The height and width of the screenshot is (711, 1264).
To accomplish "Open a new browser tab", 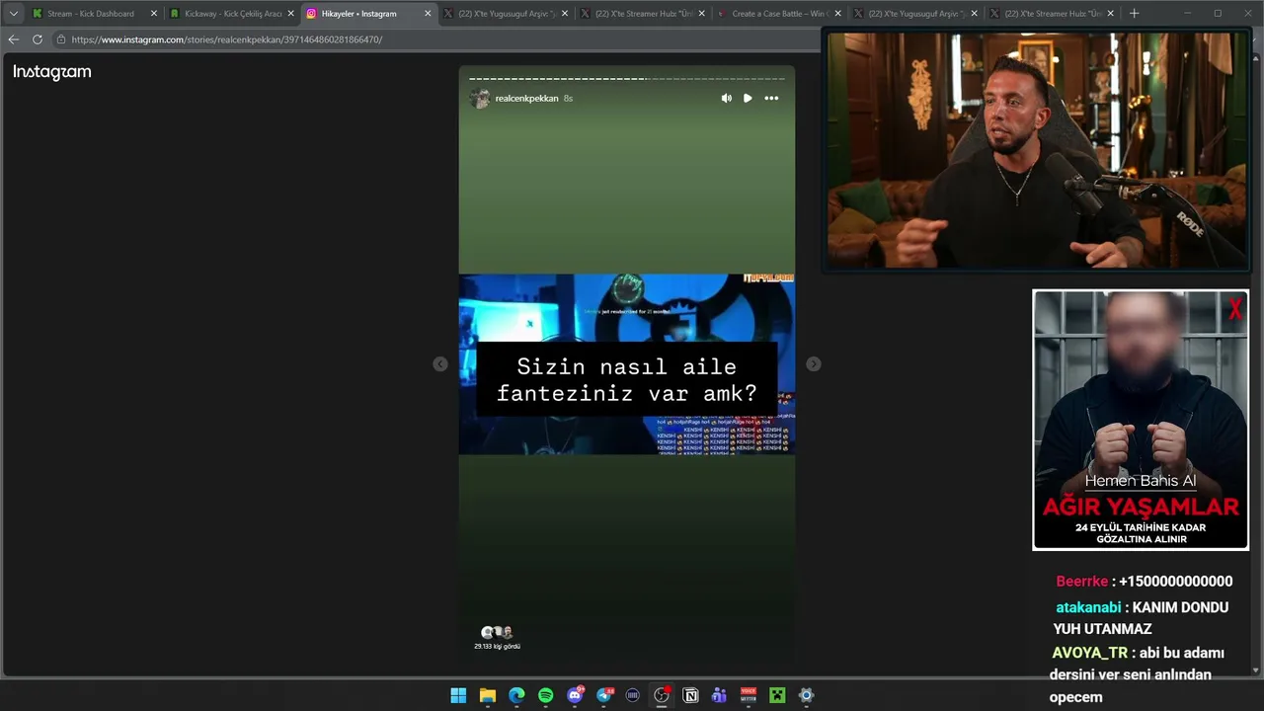I will click(x=1134, y=14).
